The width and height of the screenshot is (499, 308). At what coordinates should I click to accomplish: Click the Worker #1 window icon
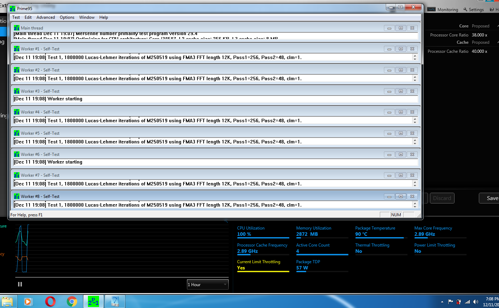tap(17, 49)
